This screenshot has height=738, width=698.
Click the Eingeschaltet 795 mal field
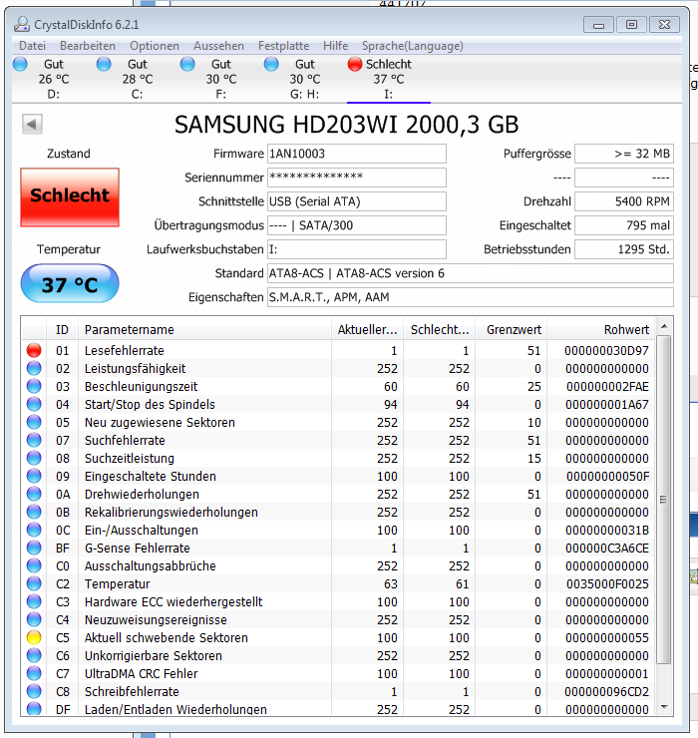(624, 225)
